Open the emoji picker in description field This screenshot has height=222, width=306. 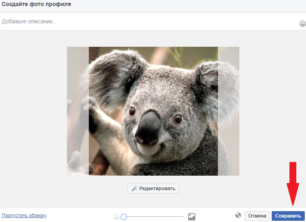point(302,24)
